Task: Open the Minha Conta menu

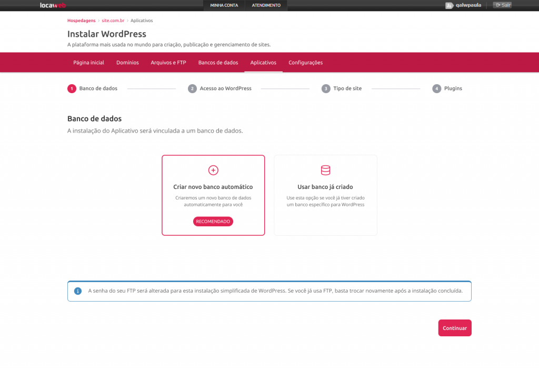Action: (224, 5)
